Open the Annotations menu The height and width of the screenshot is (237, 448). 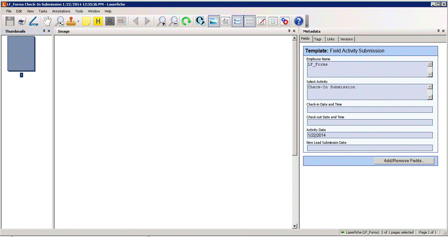coord(61,11)
